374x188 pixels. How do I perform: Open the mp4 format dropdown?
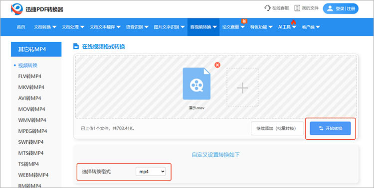pyautogui.click(x=151, y=172)
